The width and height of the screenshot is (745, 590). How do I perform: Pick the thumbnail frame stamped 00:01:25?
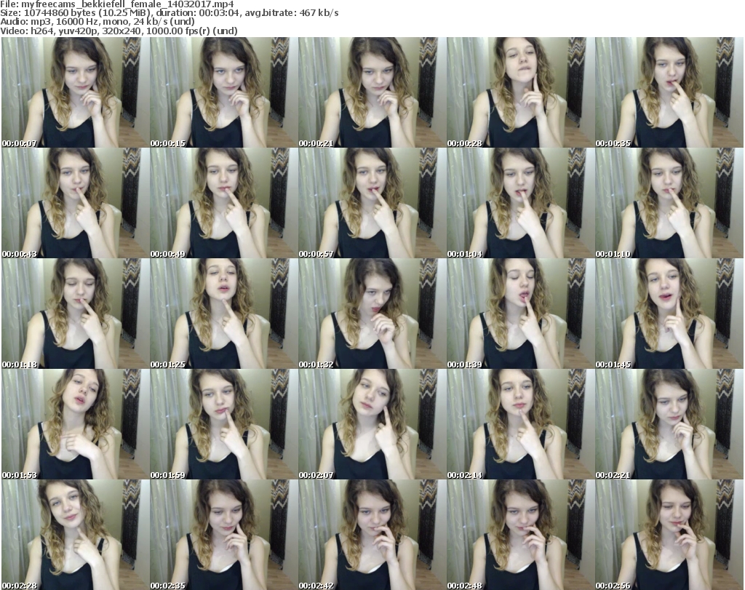click(224, 314)
